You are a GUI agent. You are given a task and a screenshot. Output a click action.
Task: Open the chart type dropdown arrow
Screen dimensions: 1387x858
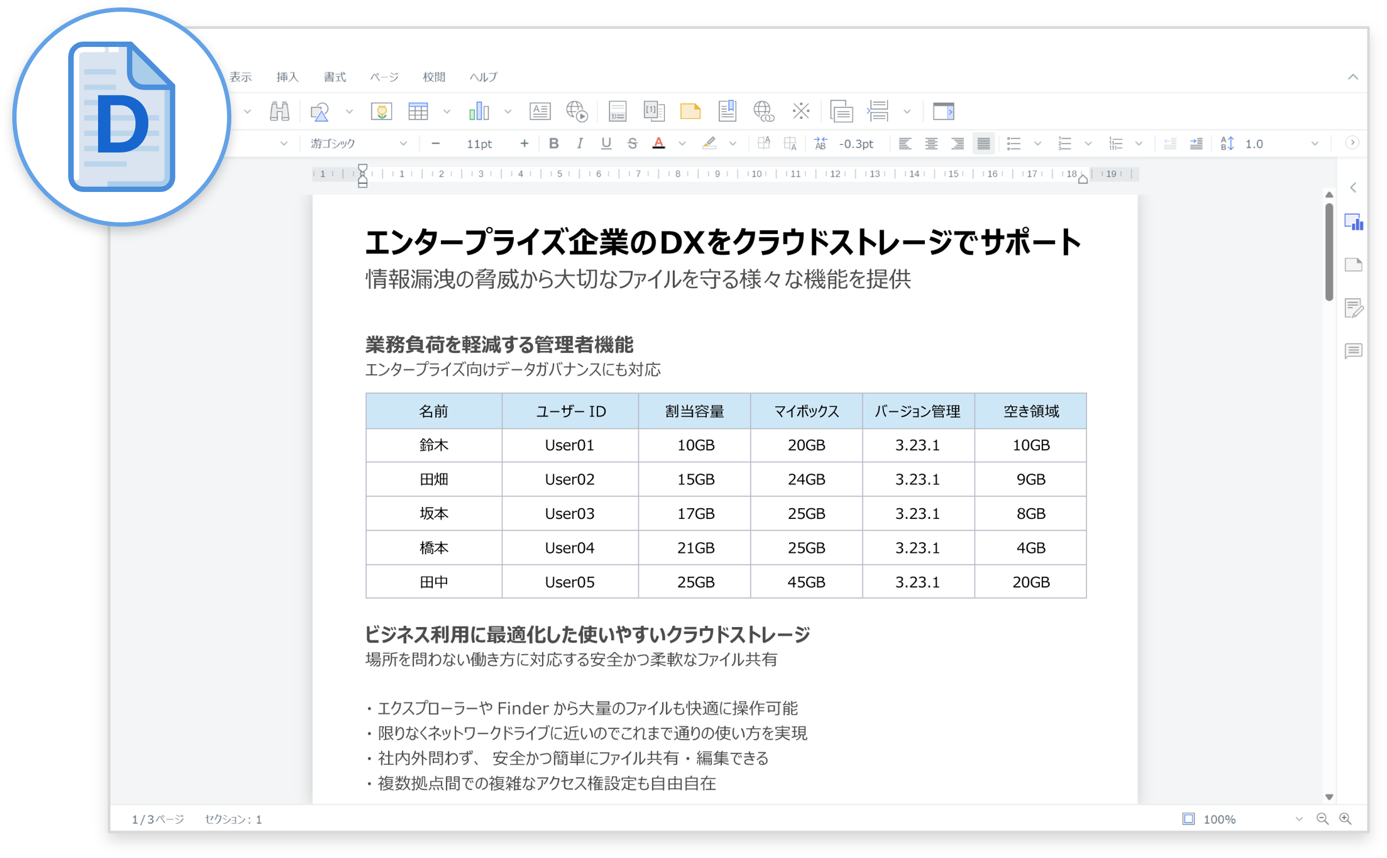pos(507,111)
